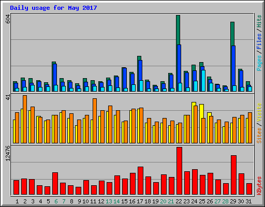Click the tallest orange Sites bar, day 2
The height and width of the screenshot is (207, 265).
(25, 120)
